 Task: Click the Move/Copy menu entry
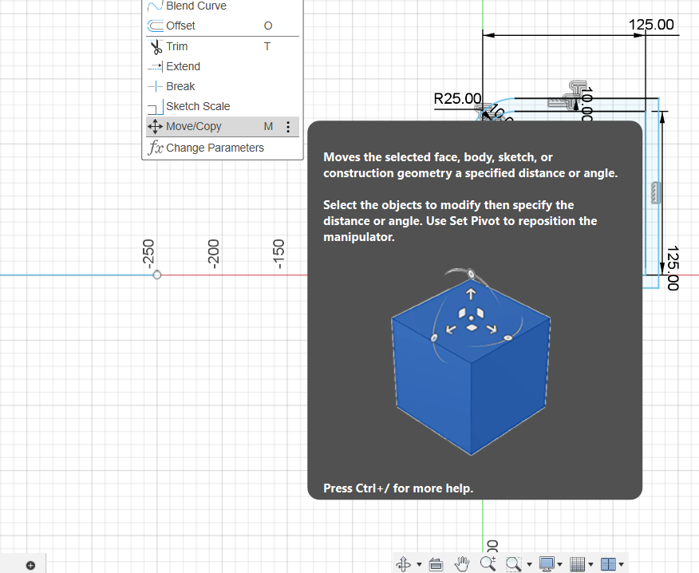pyautogui.click(x=223, y=127)
